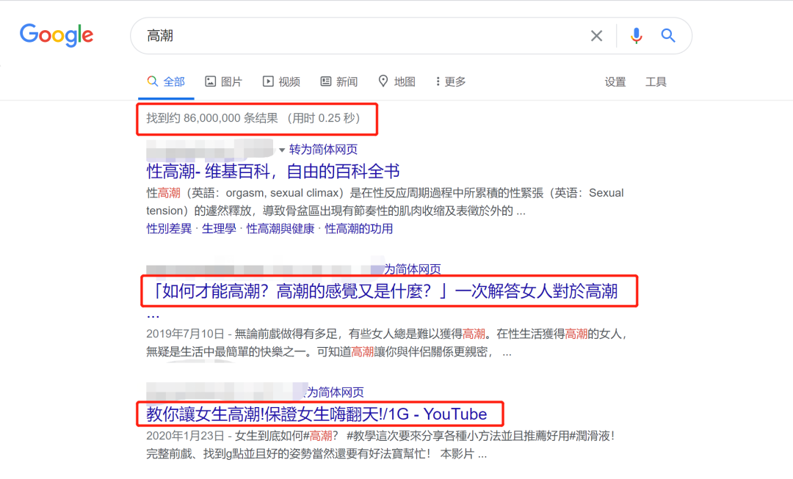
Task: Select the 全部 tab
Action: click(166, 81)
